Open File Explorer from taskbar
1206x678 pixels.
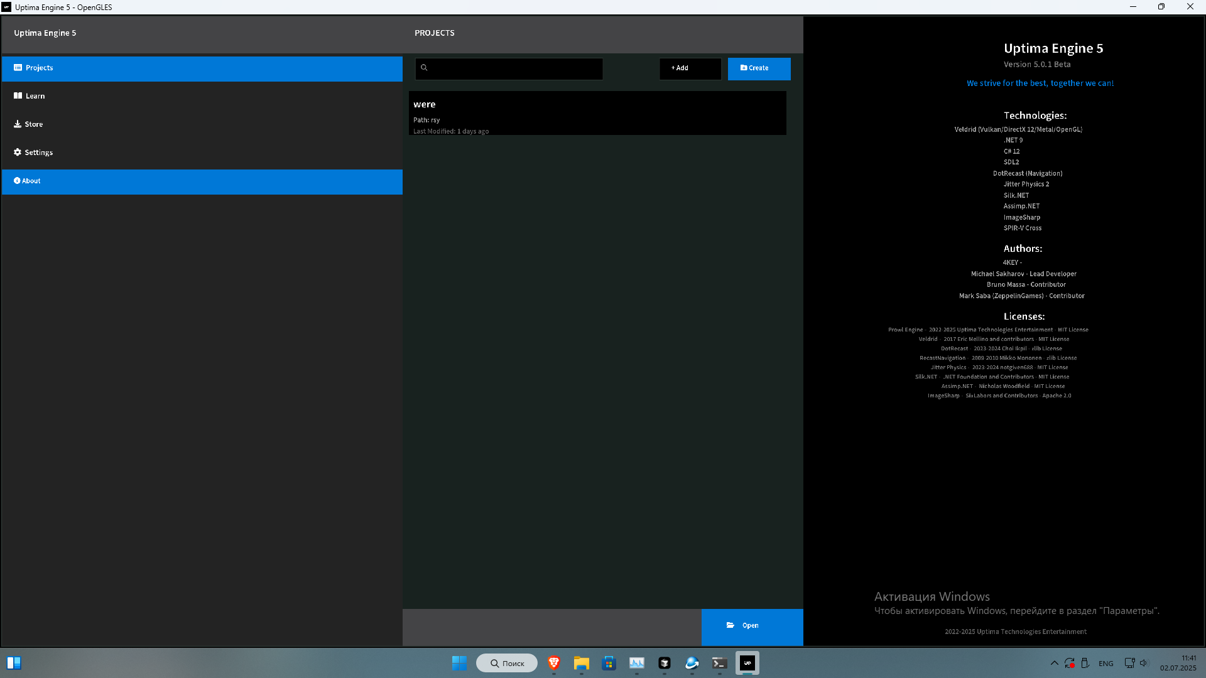[582, 664]
